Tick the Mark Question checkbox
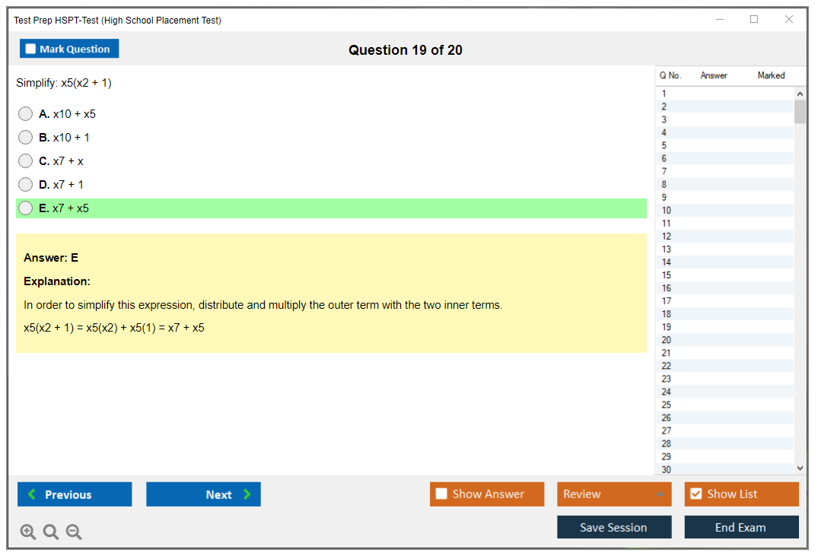Viewport: 818px width, 559px height. tap(30, 49)
